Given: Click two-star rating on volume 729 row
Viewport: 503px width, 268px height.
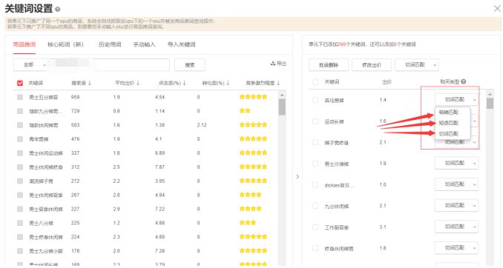Looking at the screenshot, I should click(x=245, y=111).
